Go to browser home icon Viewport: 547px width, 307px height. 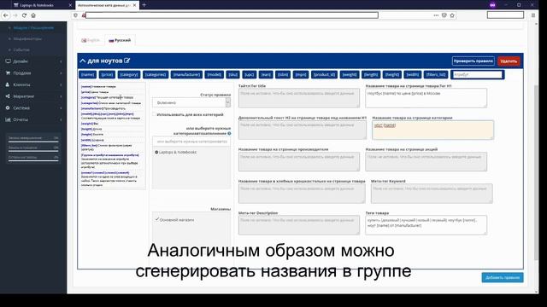tap(33, 15)
